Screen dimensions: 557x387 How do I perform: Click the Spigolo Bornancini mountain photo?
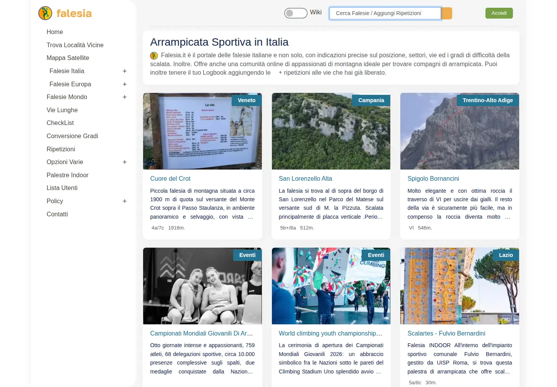point(460,131)
